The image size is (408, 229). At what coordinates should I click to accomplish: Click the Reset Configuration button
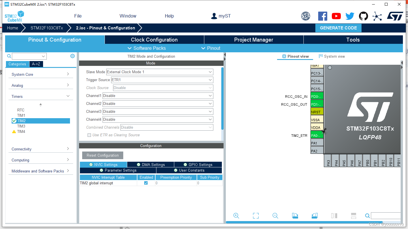pyautogui.click(x=103, y=155)
